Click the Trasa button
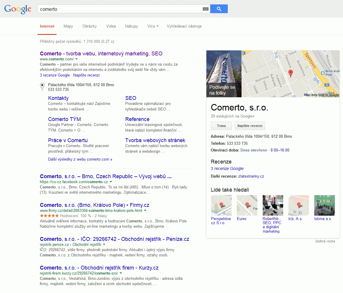Image resolution: width=343 pixels, height=293 pixels. click(221, 126)
